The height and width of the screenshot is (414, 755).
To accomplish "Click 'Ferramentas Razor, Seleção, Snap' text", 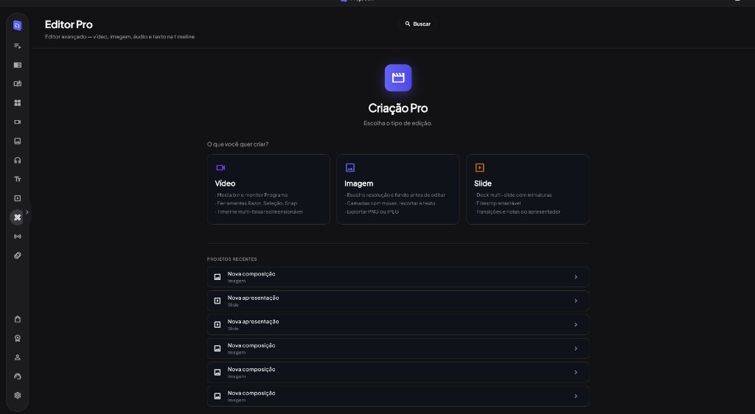I will [x=256, y=203].
